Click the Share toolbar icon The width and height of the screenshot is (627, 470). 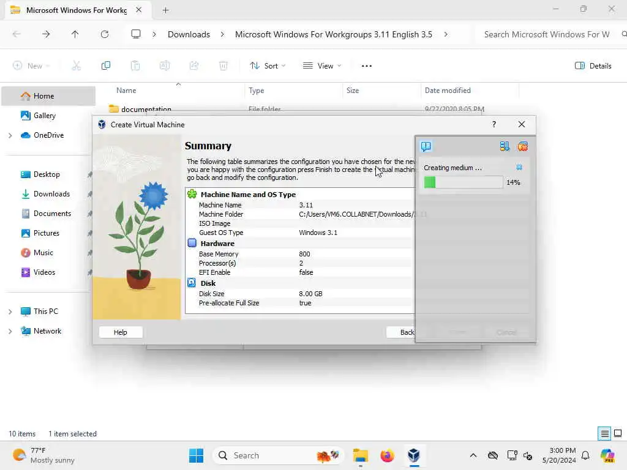pos(194,66)
